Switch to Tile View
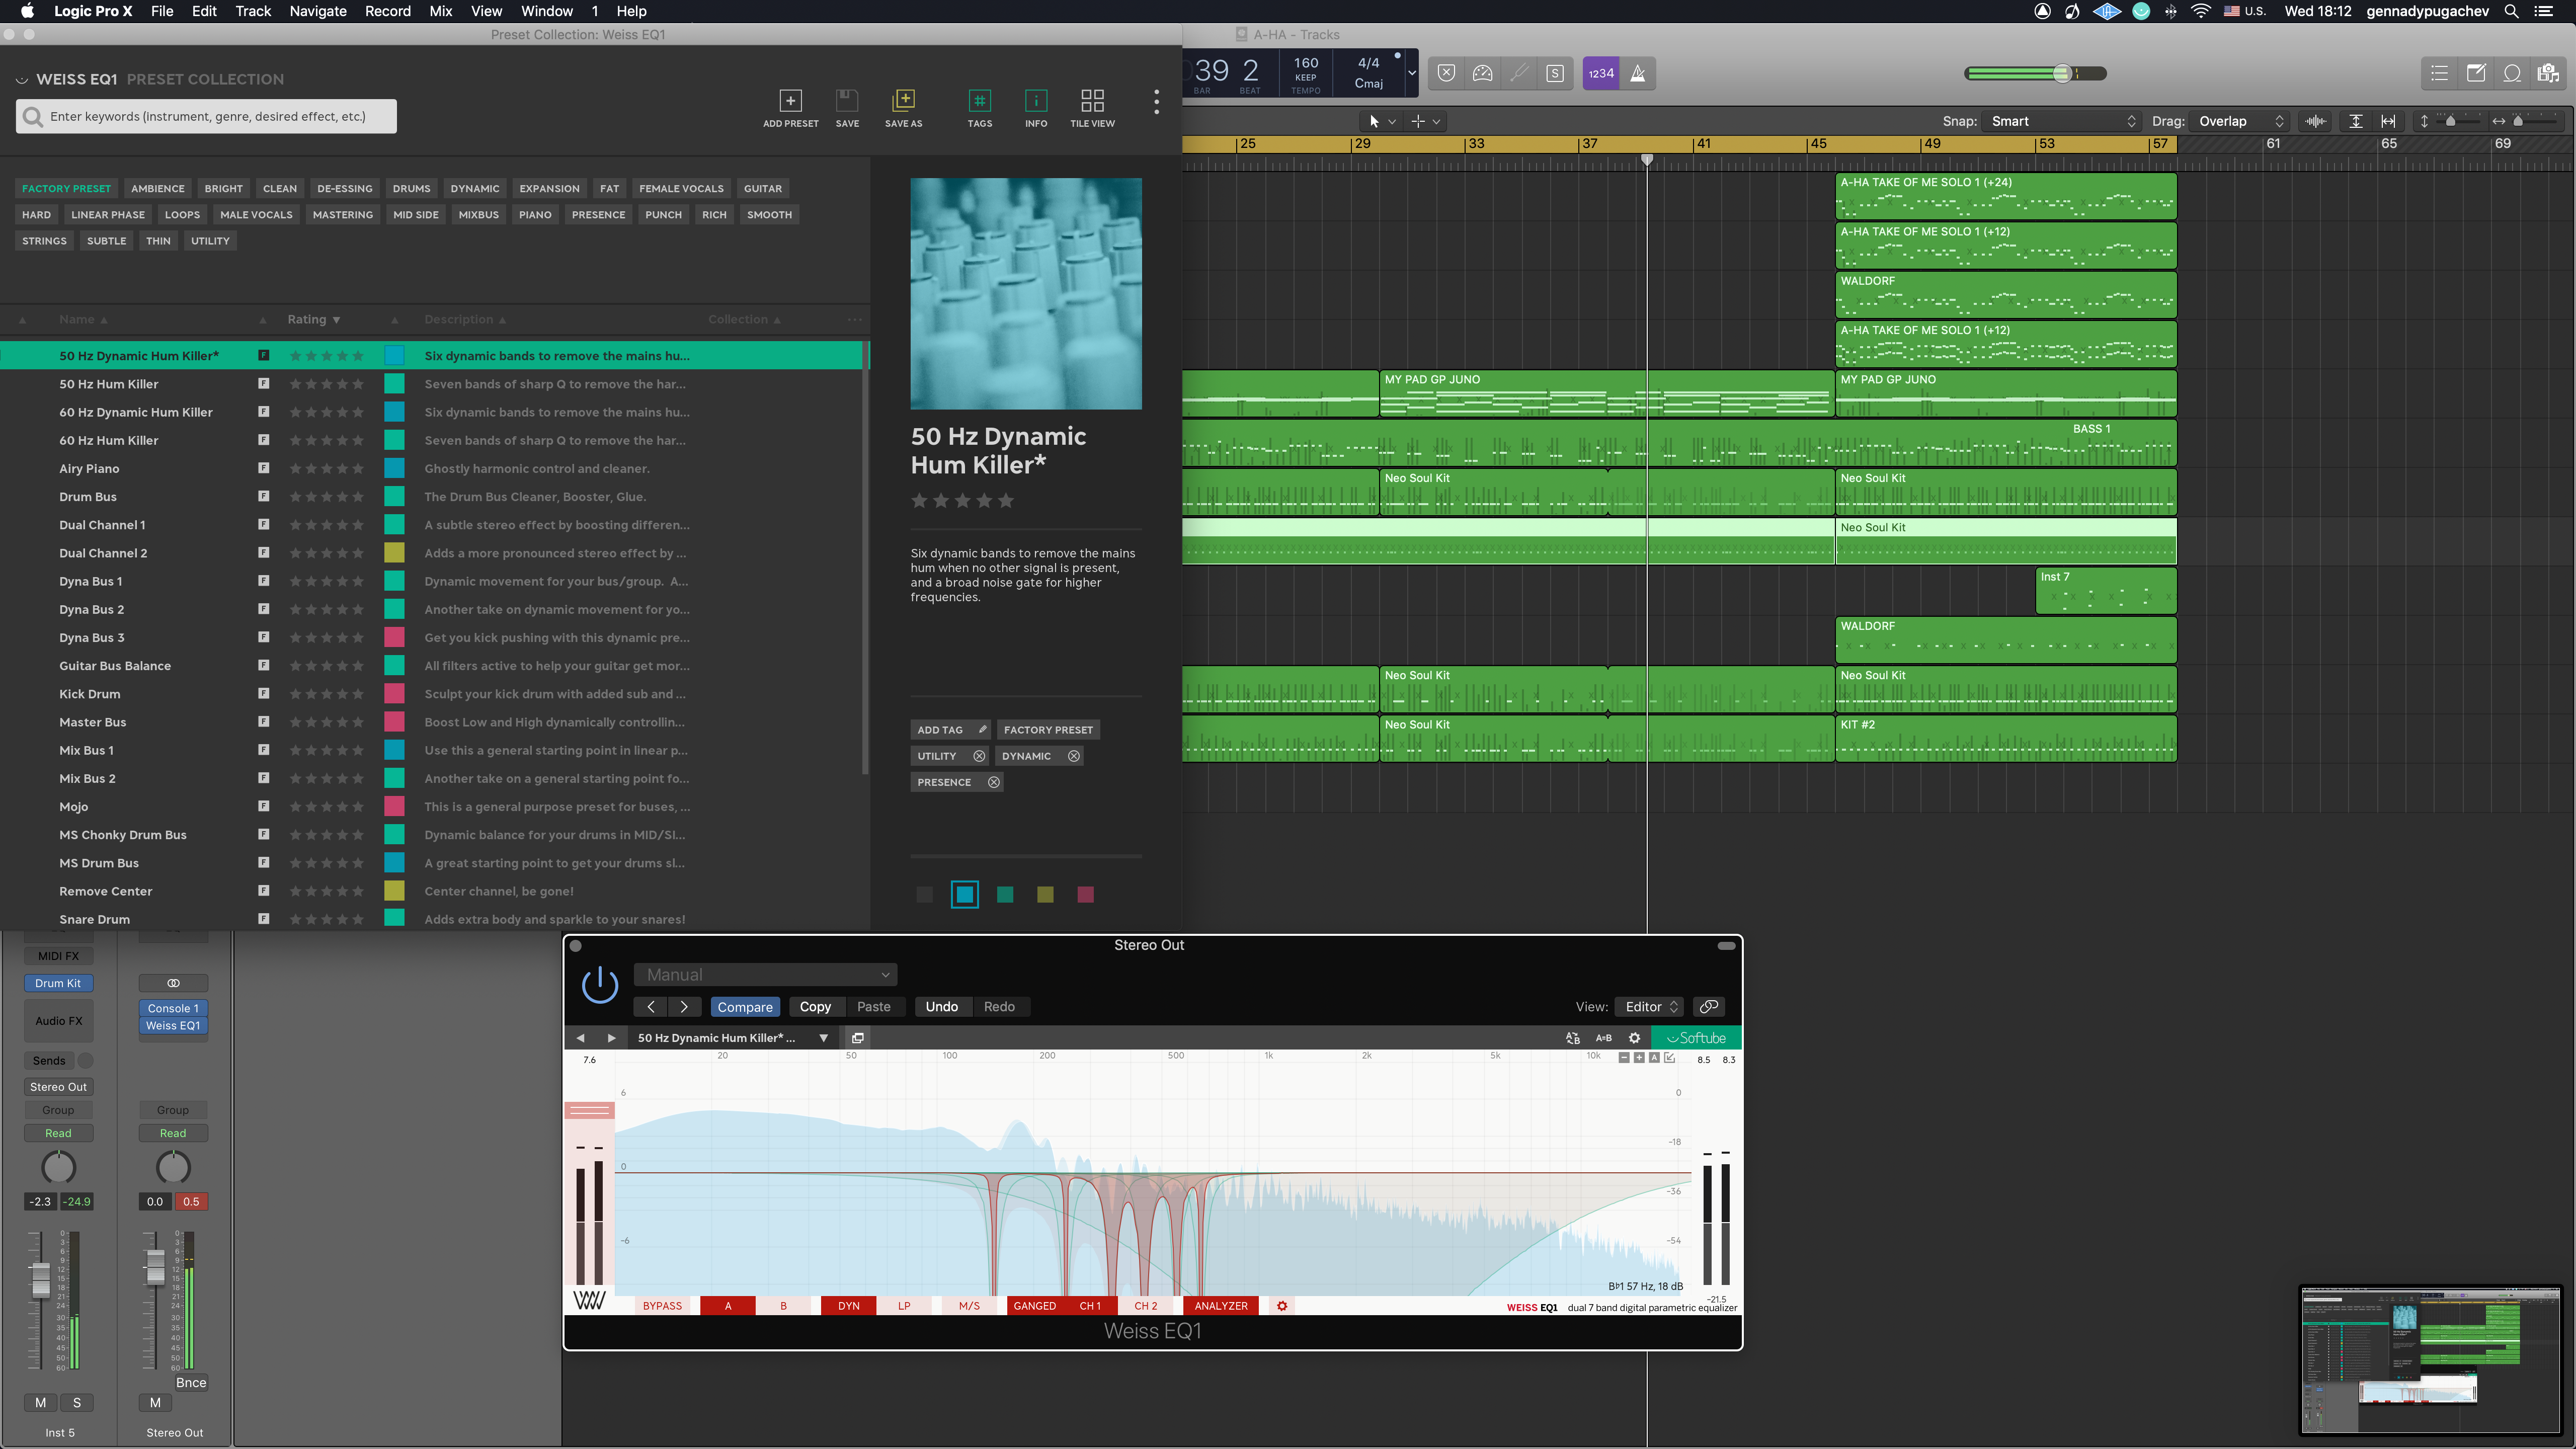 [1092, 101]
